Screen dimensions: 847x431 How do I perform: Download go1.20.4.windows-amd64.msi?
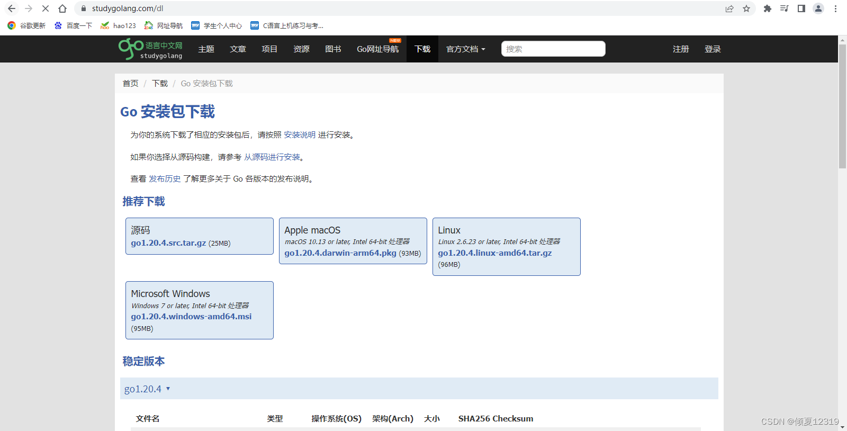point(191,317)
